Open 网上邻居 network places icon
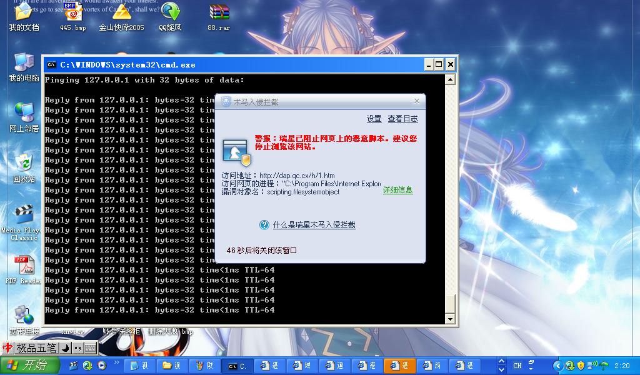This screenshot has height=375, width=640. coord(24,117)
